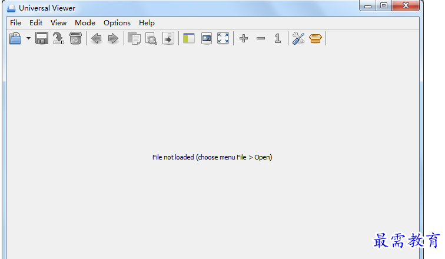Minimize the Universal Viewer window
This screenshot has height=259, width=445.
pyautogui.click(x=368, y=5)
